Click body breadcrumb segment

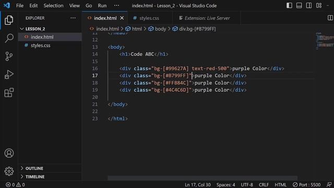[x=157, y=29]
